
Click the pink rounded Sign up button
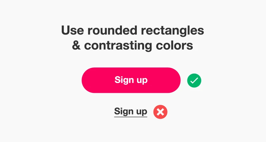131,80
